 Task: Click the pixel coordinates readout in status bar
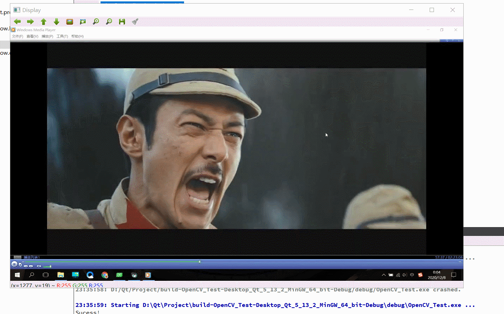coord(30,285)
